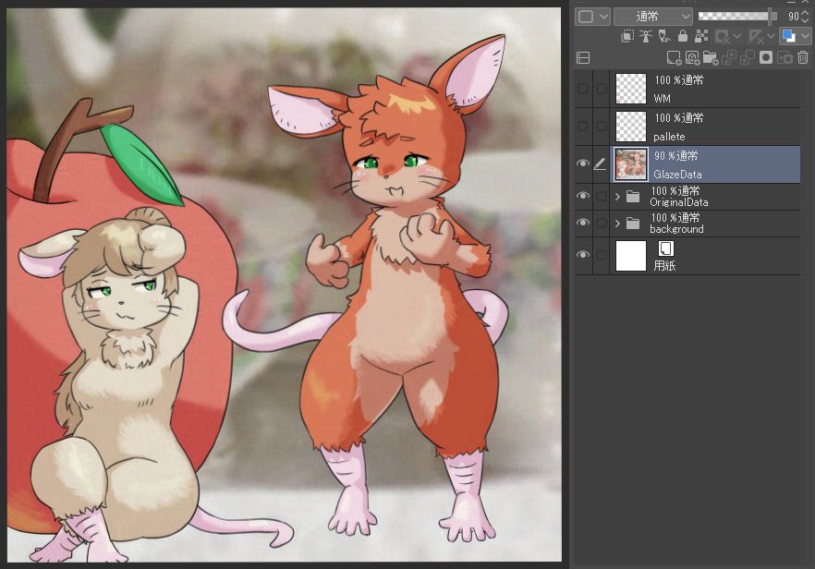Viewport: 815px width, 569px height.
Task: Click the Create Layer Mask icon
Action: point(766,58)
